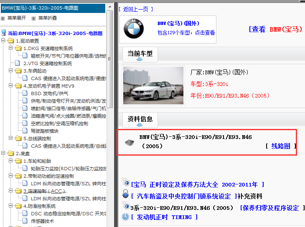Select 供电/制动信号灯开关/发动机供油 item
Screen dimensions: 305x227
click(x=69, y=101)
